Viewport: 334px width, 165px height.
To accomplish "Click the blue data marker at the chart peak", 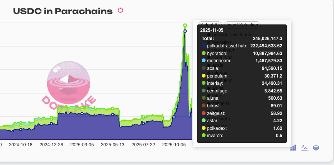I will 185,31.
